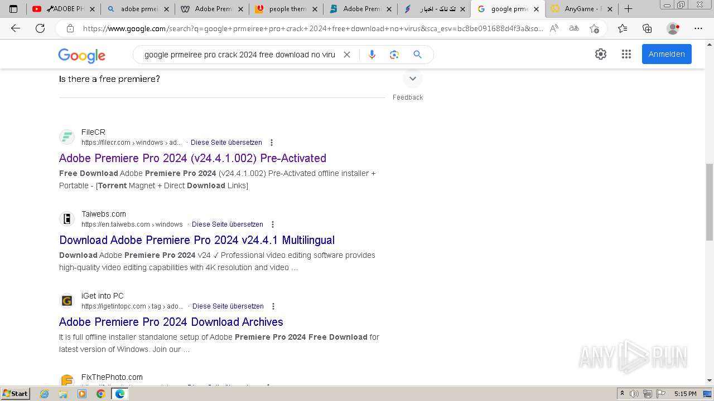Open Google apps grid

[x=626, y=54]
